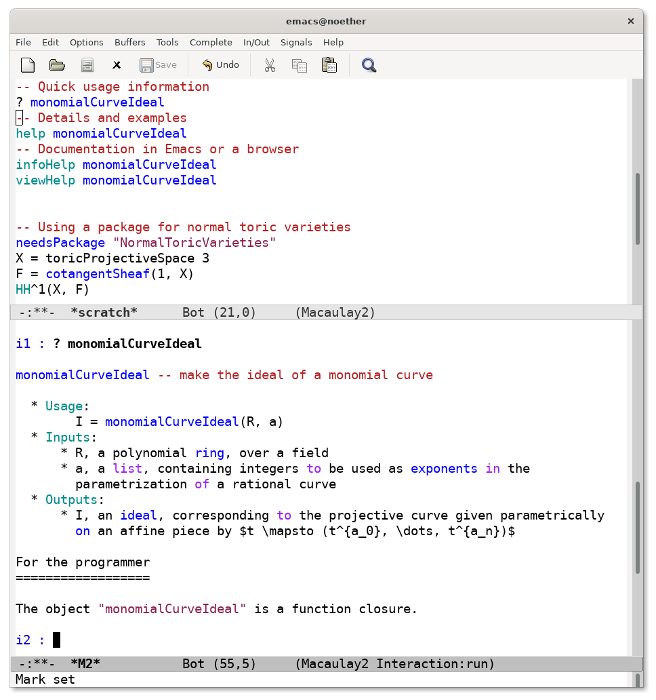Click the (Macaulay2) mode indicator of scratch
The image size is (656, 700).
(x=335, y=313)
